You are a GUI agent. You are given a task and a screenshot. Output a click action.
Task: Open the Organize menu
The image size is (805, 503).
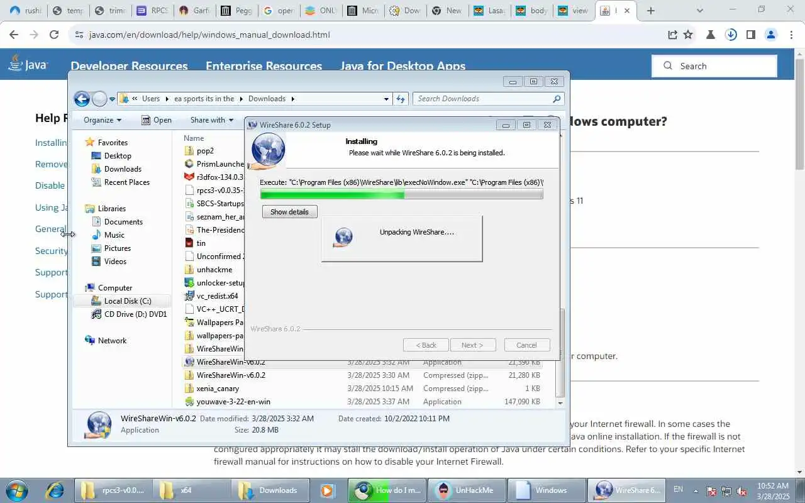(x=103, y=120)
